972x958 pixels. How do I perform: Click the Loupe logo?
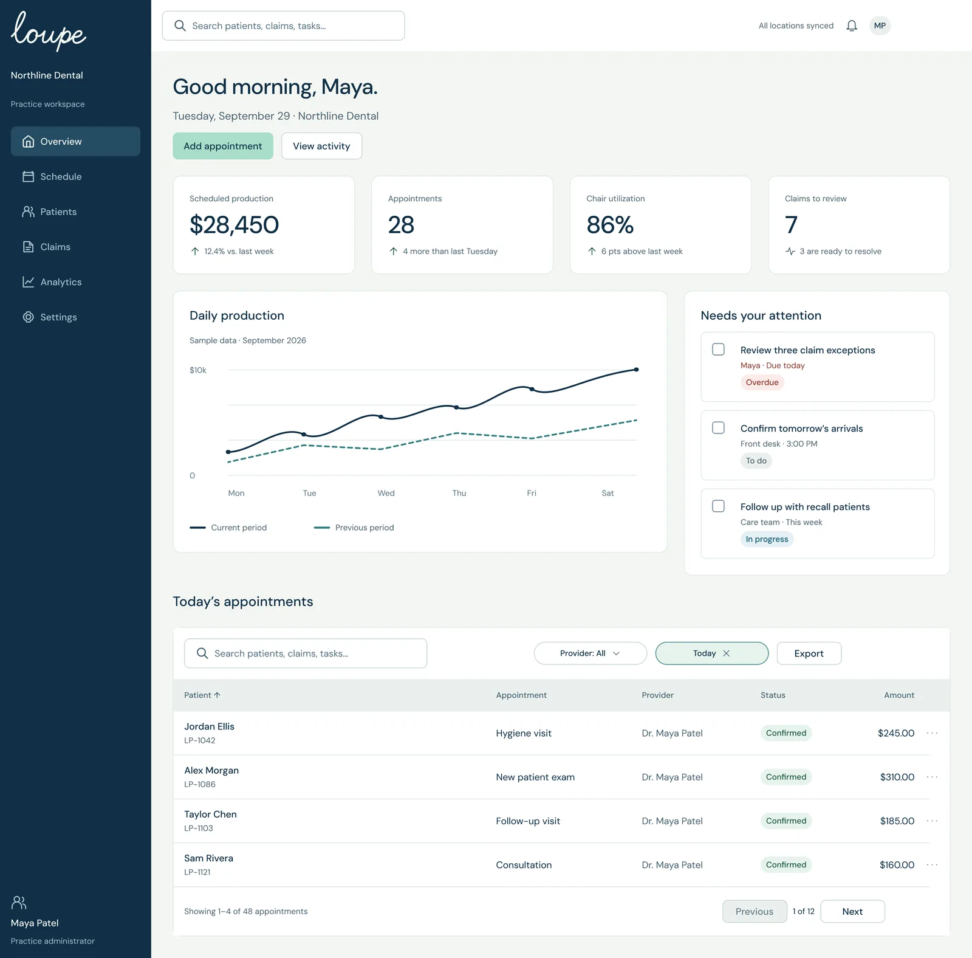click(49, 30)
